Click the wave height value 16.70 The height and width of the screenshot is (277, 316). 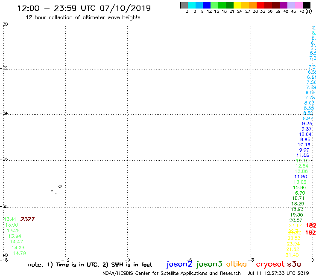click(298, 193)
